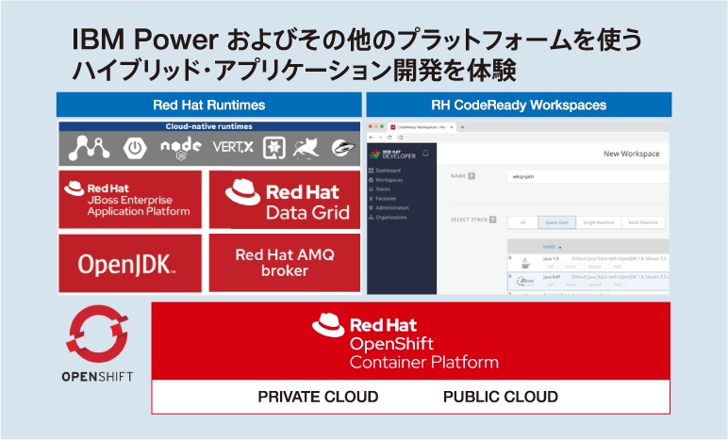Select the Single Machine stack filter
The width and height of the screenshot is (728, 440).
point(599,222)
